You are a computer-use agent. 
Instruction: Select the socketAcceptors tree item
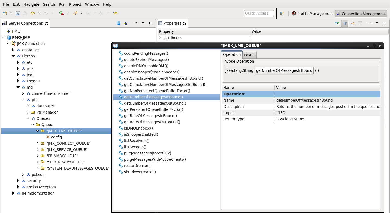pyautogui.click(x=41, y=187)
